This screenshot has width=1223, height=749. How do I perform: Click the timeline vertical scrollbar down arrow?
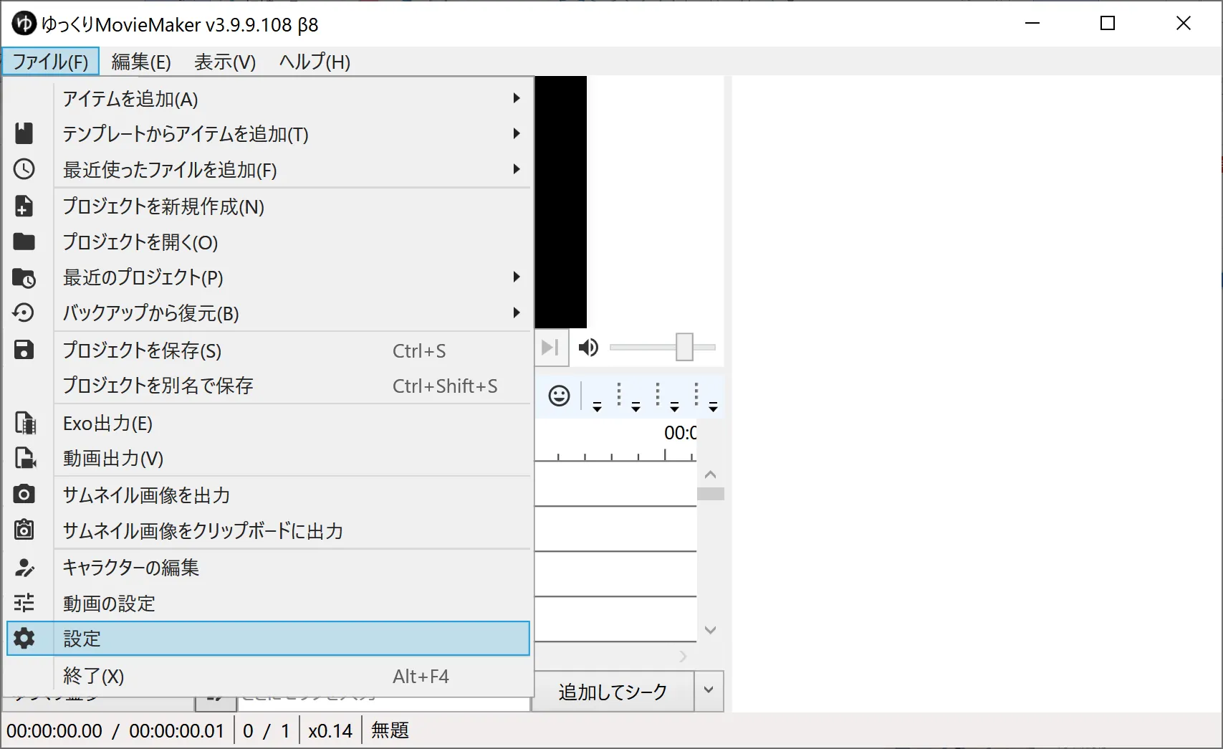tap(711, 630)
